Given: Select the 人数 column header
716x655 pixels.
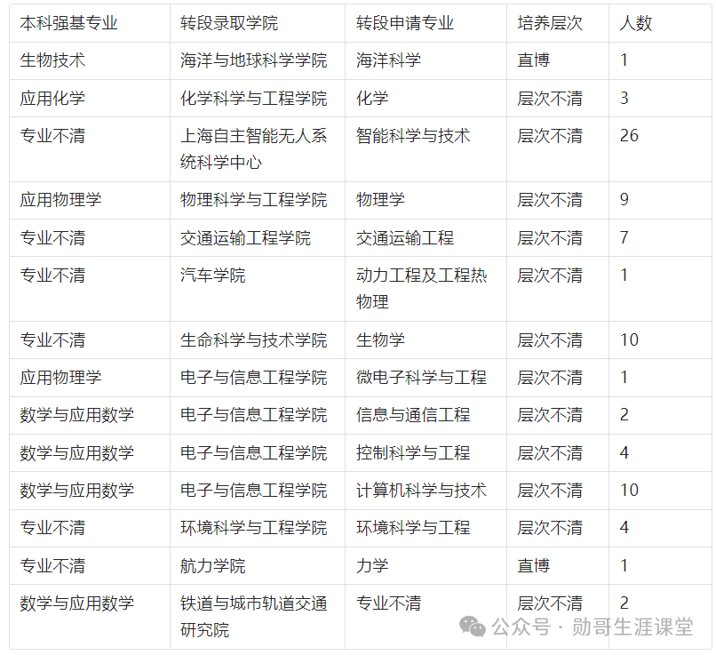Looking at the screenshot, I should [634, 23].
